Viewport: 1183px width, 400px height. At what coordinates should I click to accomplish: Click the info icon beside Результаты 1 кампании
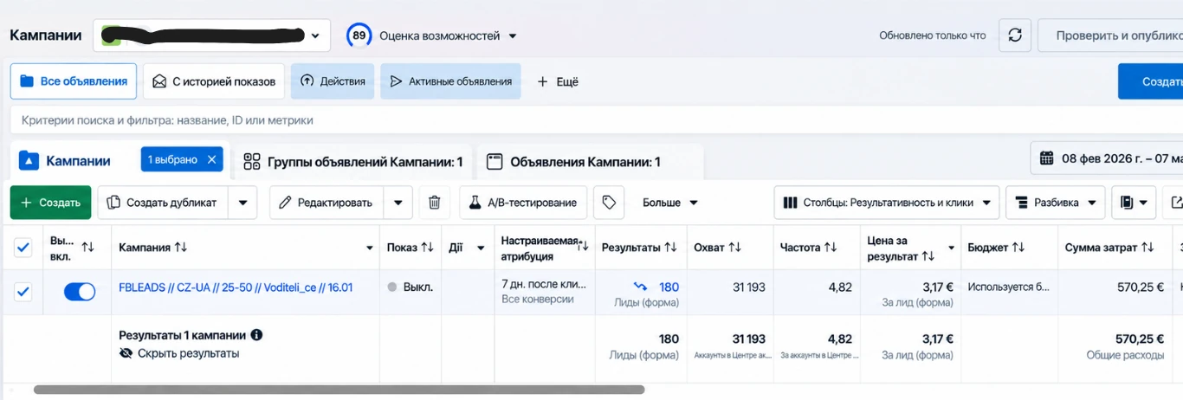[256, 335]
